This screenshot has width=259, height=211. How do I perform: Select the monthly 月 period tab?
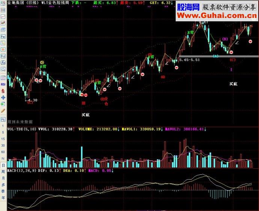[x=3, y=178]
